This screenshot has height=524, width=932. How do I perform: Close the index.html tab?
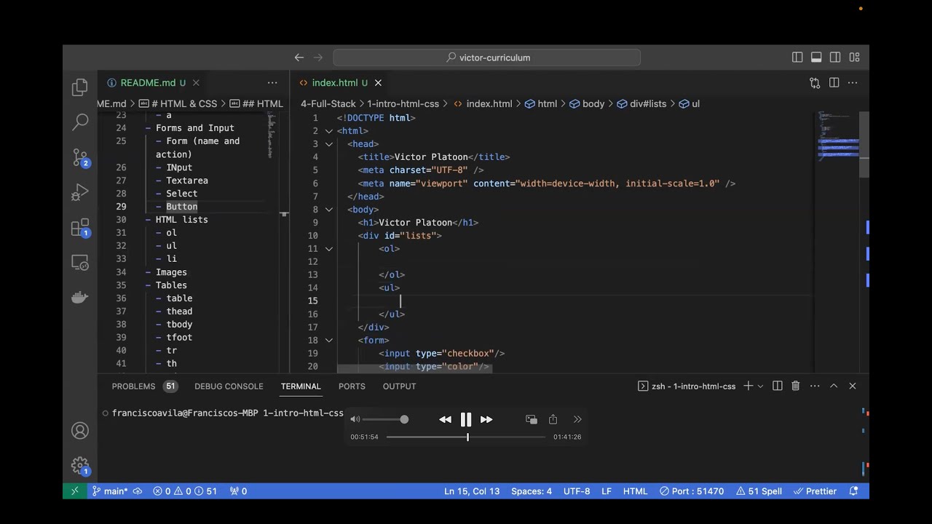coord(378,83)
